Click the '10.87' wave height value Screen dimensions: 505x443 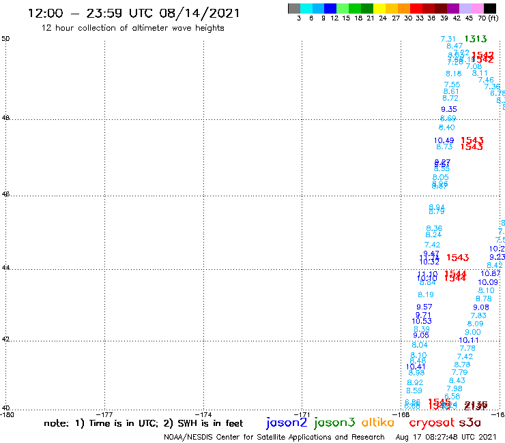(491, 274)
